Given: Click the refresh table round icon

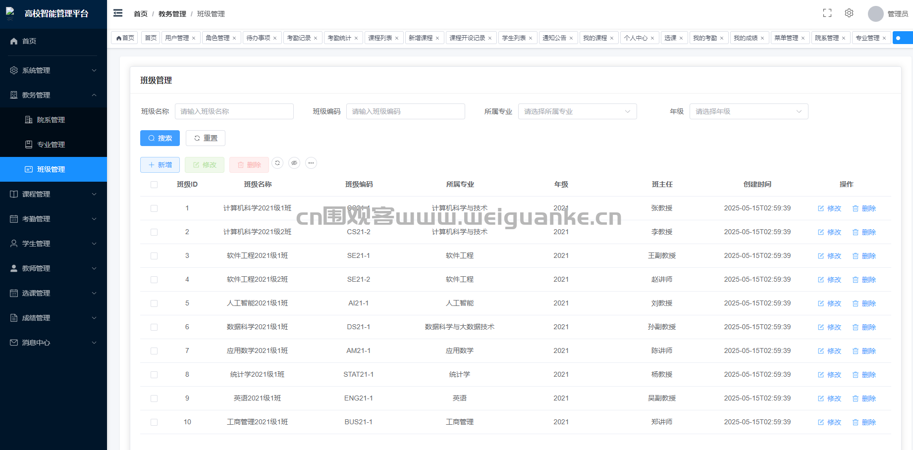Looking at the screenshot, I should pos(277,163).
